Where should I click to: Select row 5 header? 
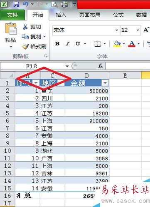[7, 113]
